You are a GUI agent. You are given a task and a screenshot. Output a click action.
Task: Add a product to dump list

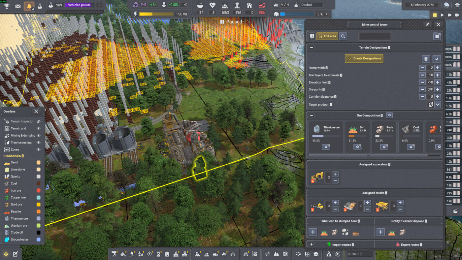(313, 232)
